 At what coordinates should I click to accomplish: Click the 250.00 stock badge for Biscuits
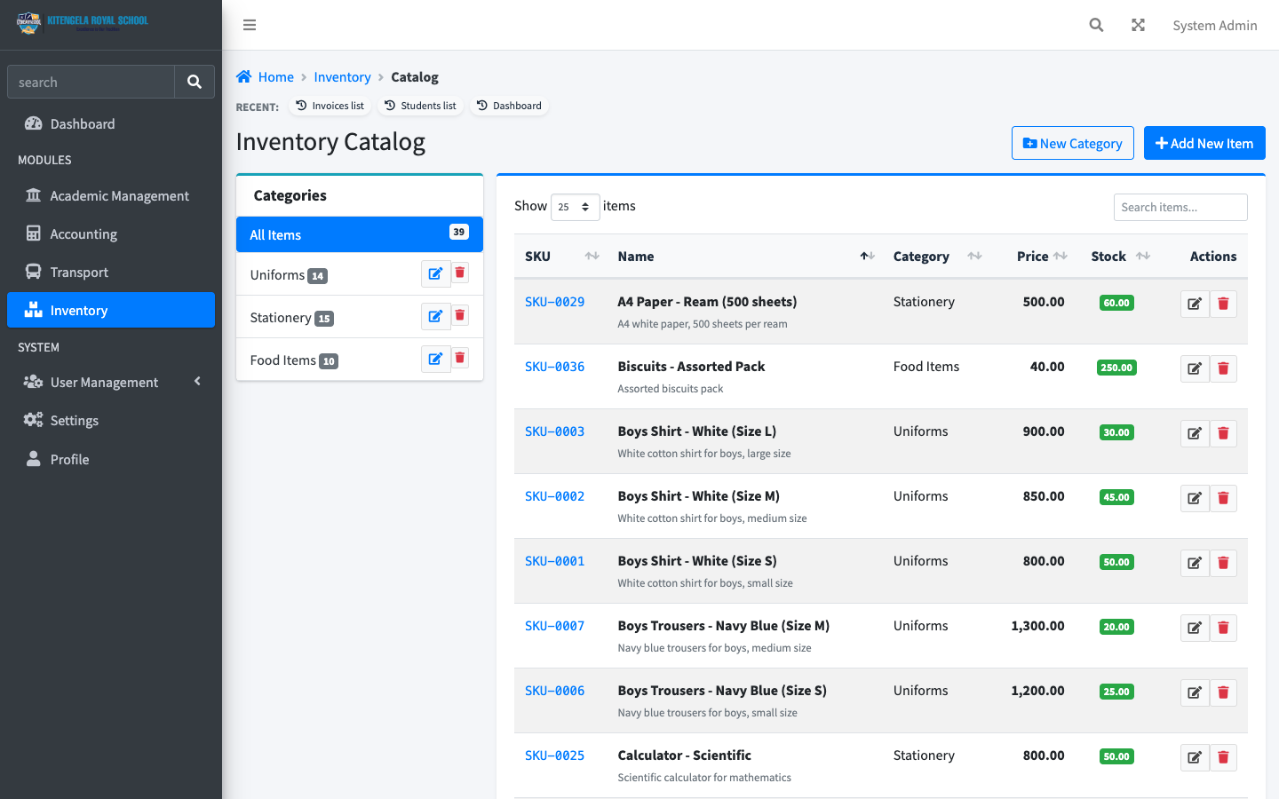[x=1116, y=368]
